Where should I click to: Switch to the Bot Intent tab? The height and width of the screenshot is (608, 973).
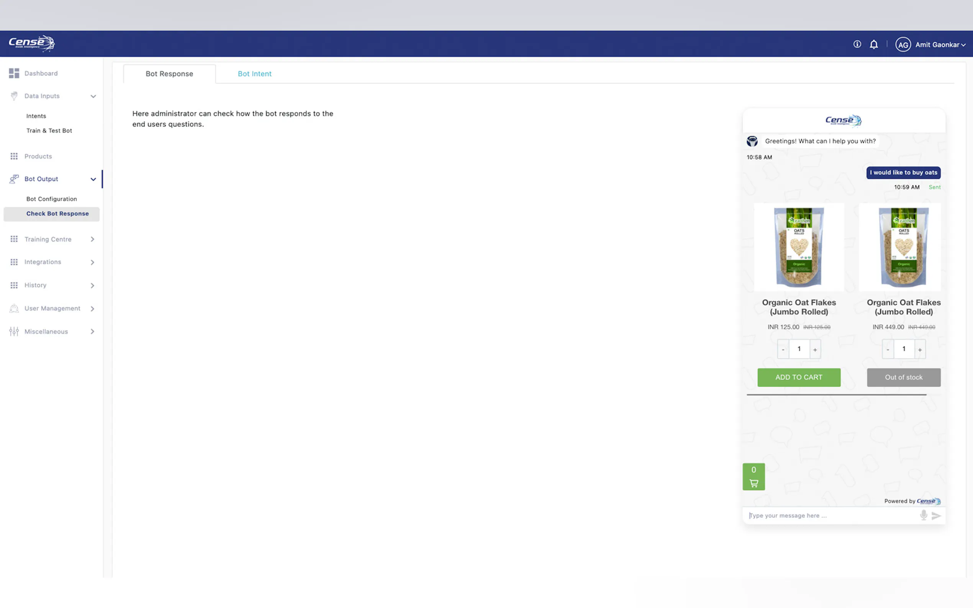[x=254, y=74]
